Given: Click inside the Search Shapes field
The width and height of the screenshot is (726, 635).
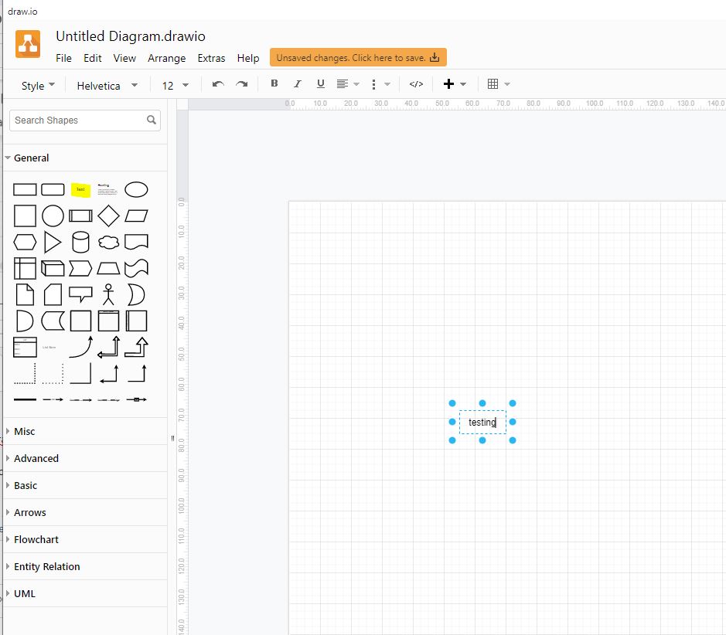Looking at the screenshot, I should (x=77, y=121).
